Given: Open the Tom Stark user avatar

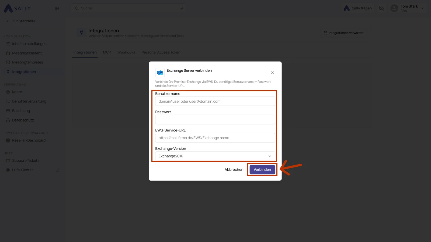Looking at the screenshot, I should click(x=394, y=8).
